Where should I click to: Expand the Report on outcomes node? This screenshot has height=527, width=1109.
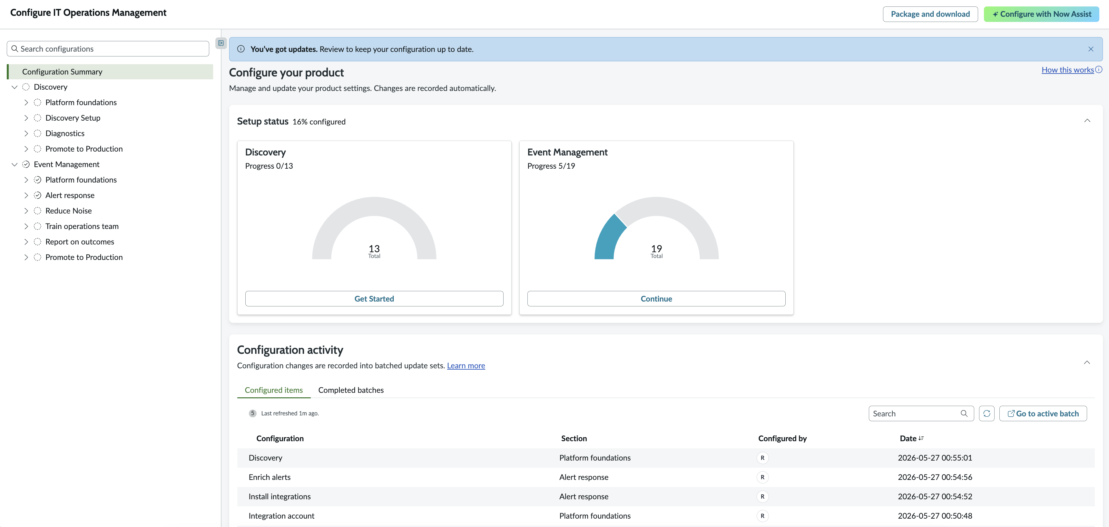pos(26,242)
